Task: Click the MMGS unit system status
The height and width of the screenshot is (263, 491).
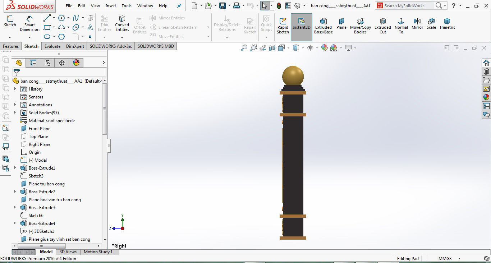Action: [x=445, y=259]
